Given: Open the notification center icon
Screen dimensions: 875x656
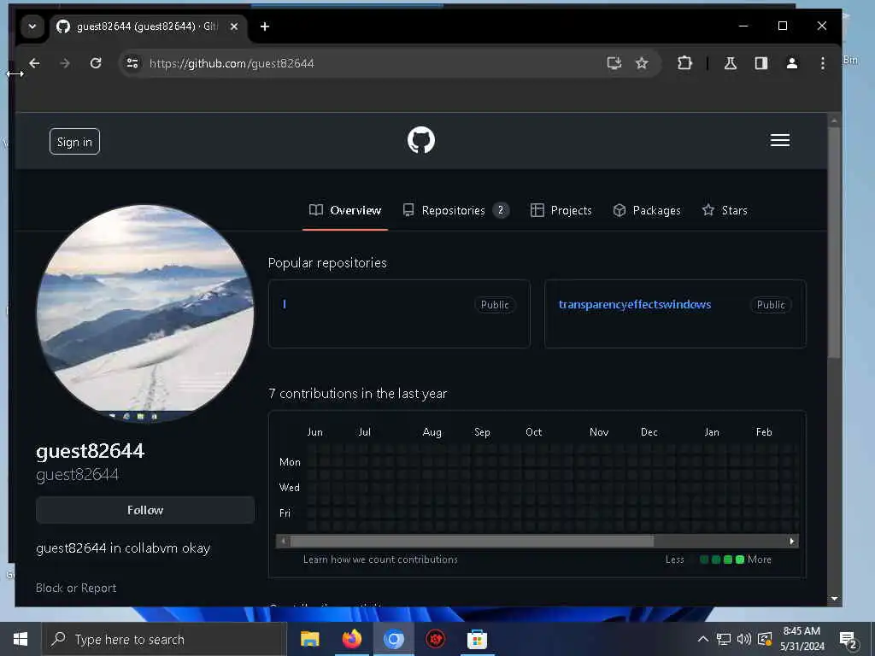Looking at the screenshot, I should pos(849,640).
